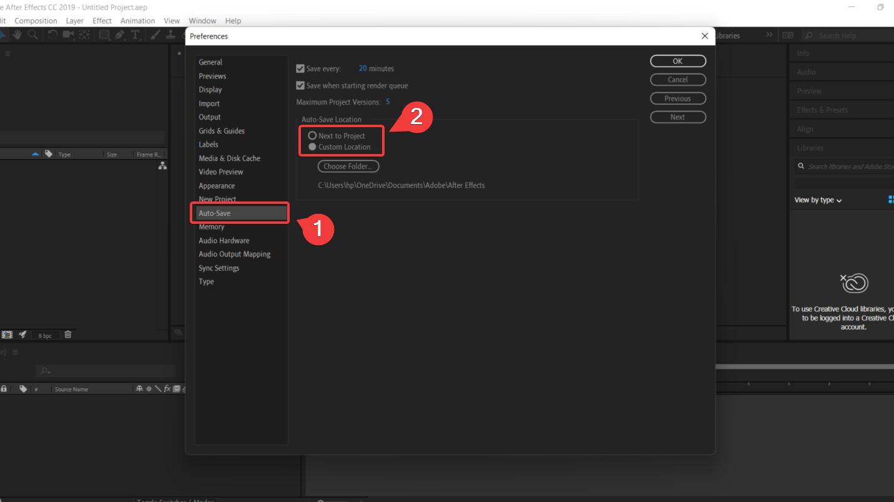Edit the 20 minutes save interval value
This screenshot has height=502, width=894.
click(x=363, y=69)
